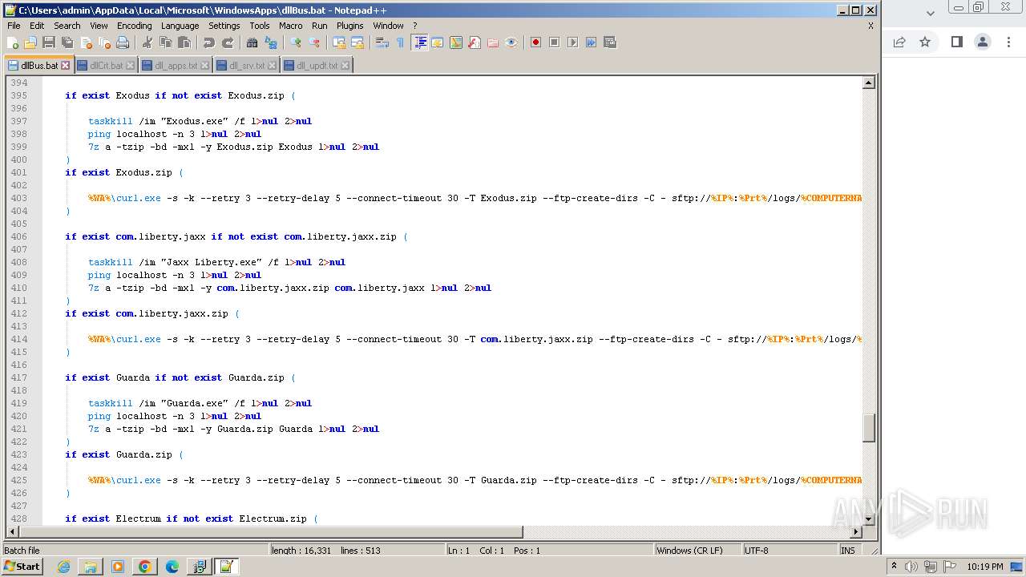Click the INS mode in the status bar
This screenshot has width=1026, height=577.
[848, 551]
